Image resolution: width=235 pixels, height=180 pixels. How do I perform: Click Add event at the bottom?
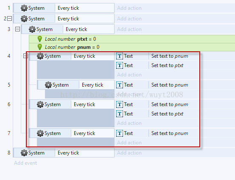[25, 163]
